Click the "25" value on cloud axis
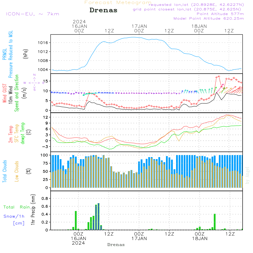Screen dimensions: 253x253 (x=46, y=180)
